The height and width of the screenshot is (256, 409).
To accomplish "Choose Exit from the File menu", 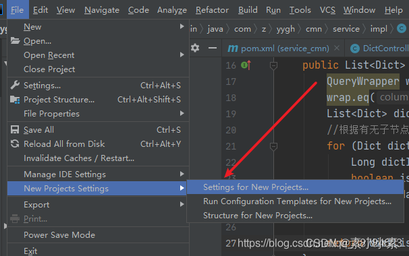I will coord(98,251).
